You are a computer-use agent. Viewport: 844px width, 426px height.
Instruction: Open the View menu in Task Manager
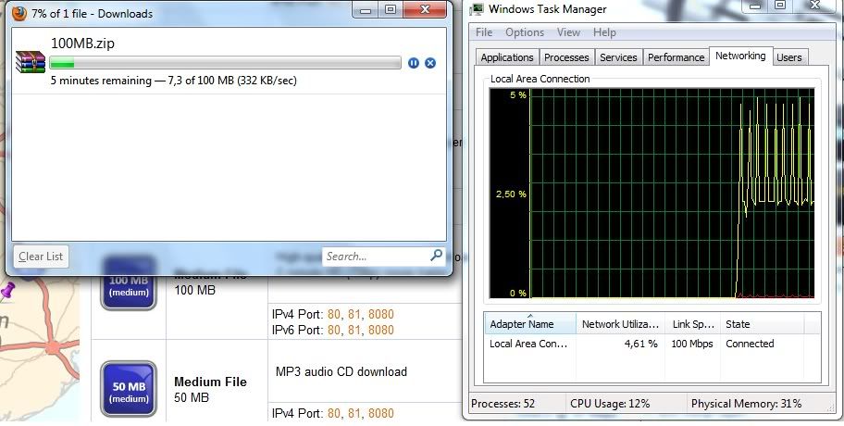click(x=568, y=32)
